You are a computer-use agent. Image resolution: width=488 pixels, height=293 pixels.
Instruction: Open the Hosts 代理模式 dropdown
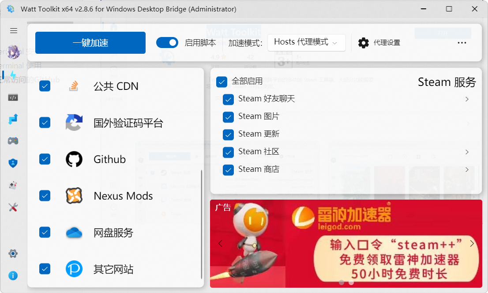point(307,43)
